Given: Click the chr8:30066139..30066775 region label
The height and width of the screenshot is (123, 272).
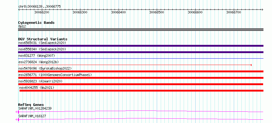Looking at the screenshot, I should pyautogui.click(x=39, y=6).
